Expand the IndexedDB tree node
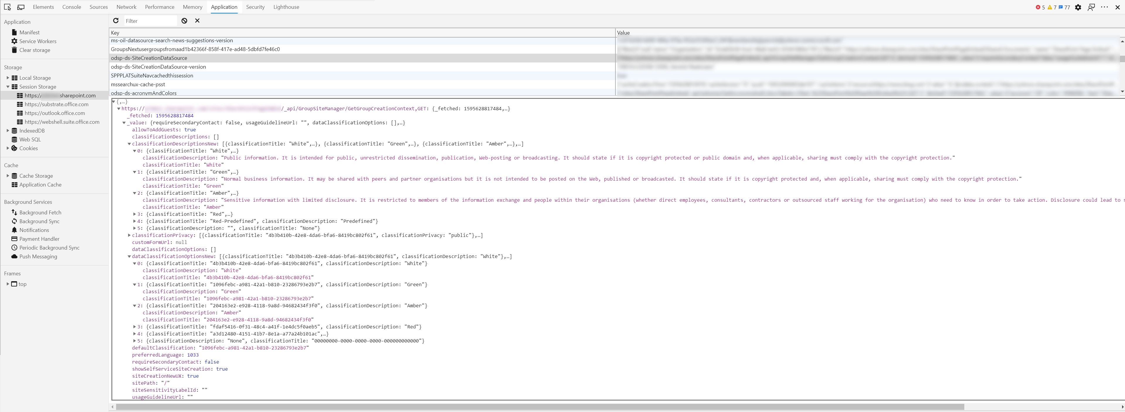 pos(8,130)
